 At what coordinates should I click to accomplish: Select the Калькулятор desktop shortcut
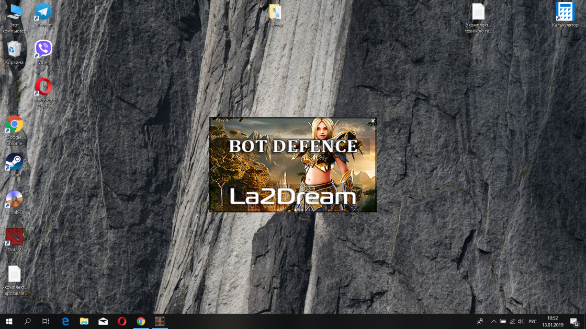(565, 13)
